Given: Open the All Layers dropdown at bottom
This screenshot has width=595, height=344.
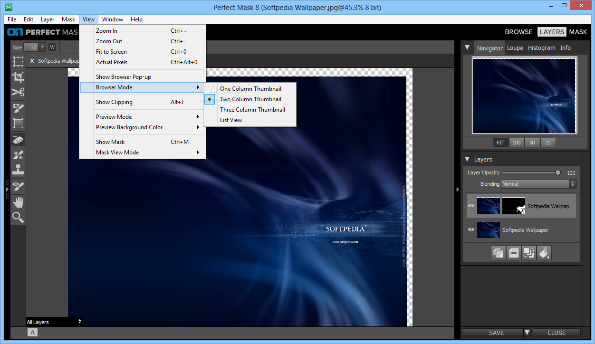Looking at the screenshot, I should click(54, 322).
